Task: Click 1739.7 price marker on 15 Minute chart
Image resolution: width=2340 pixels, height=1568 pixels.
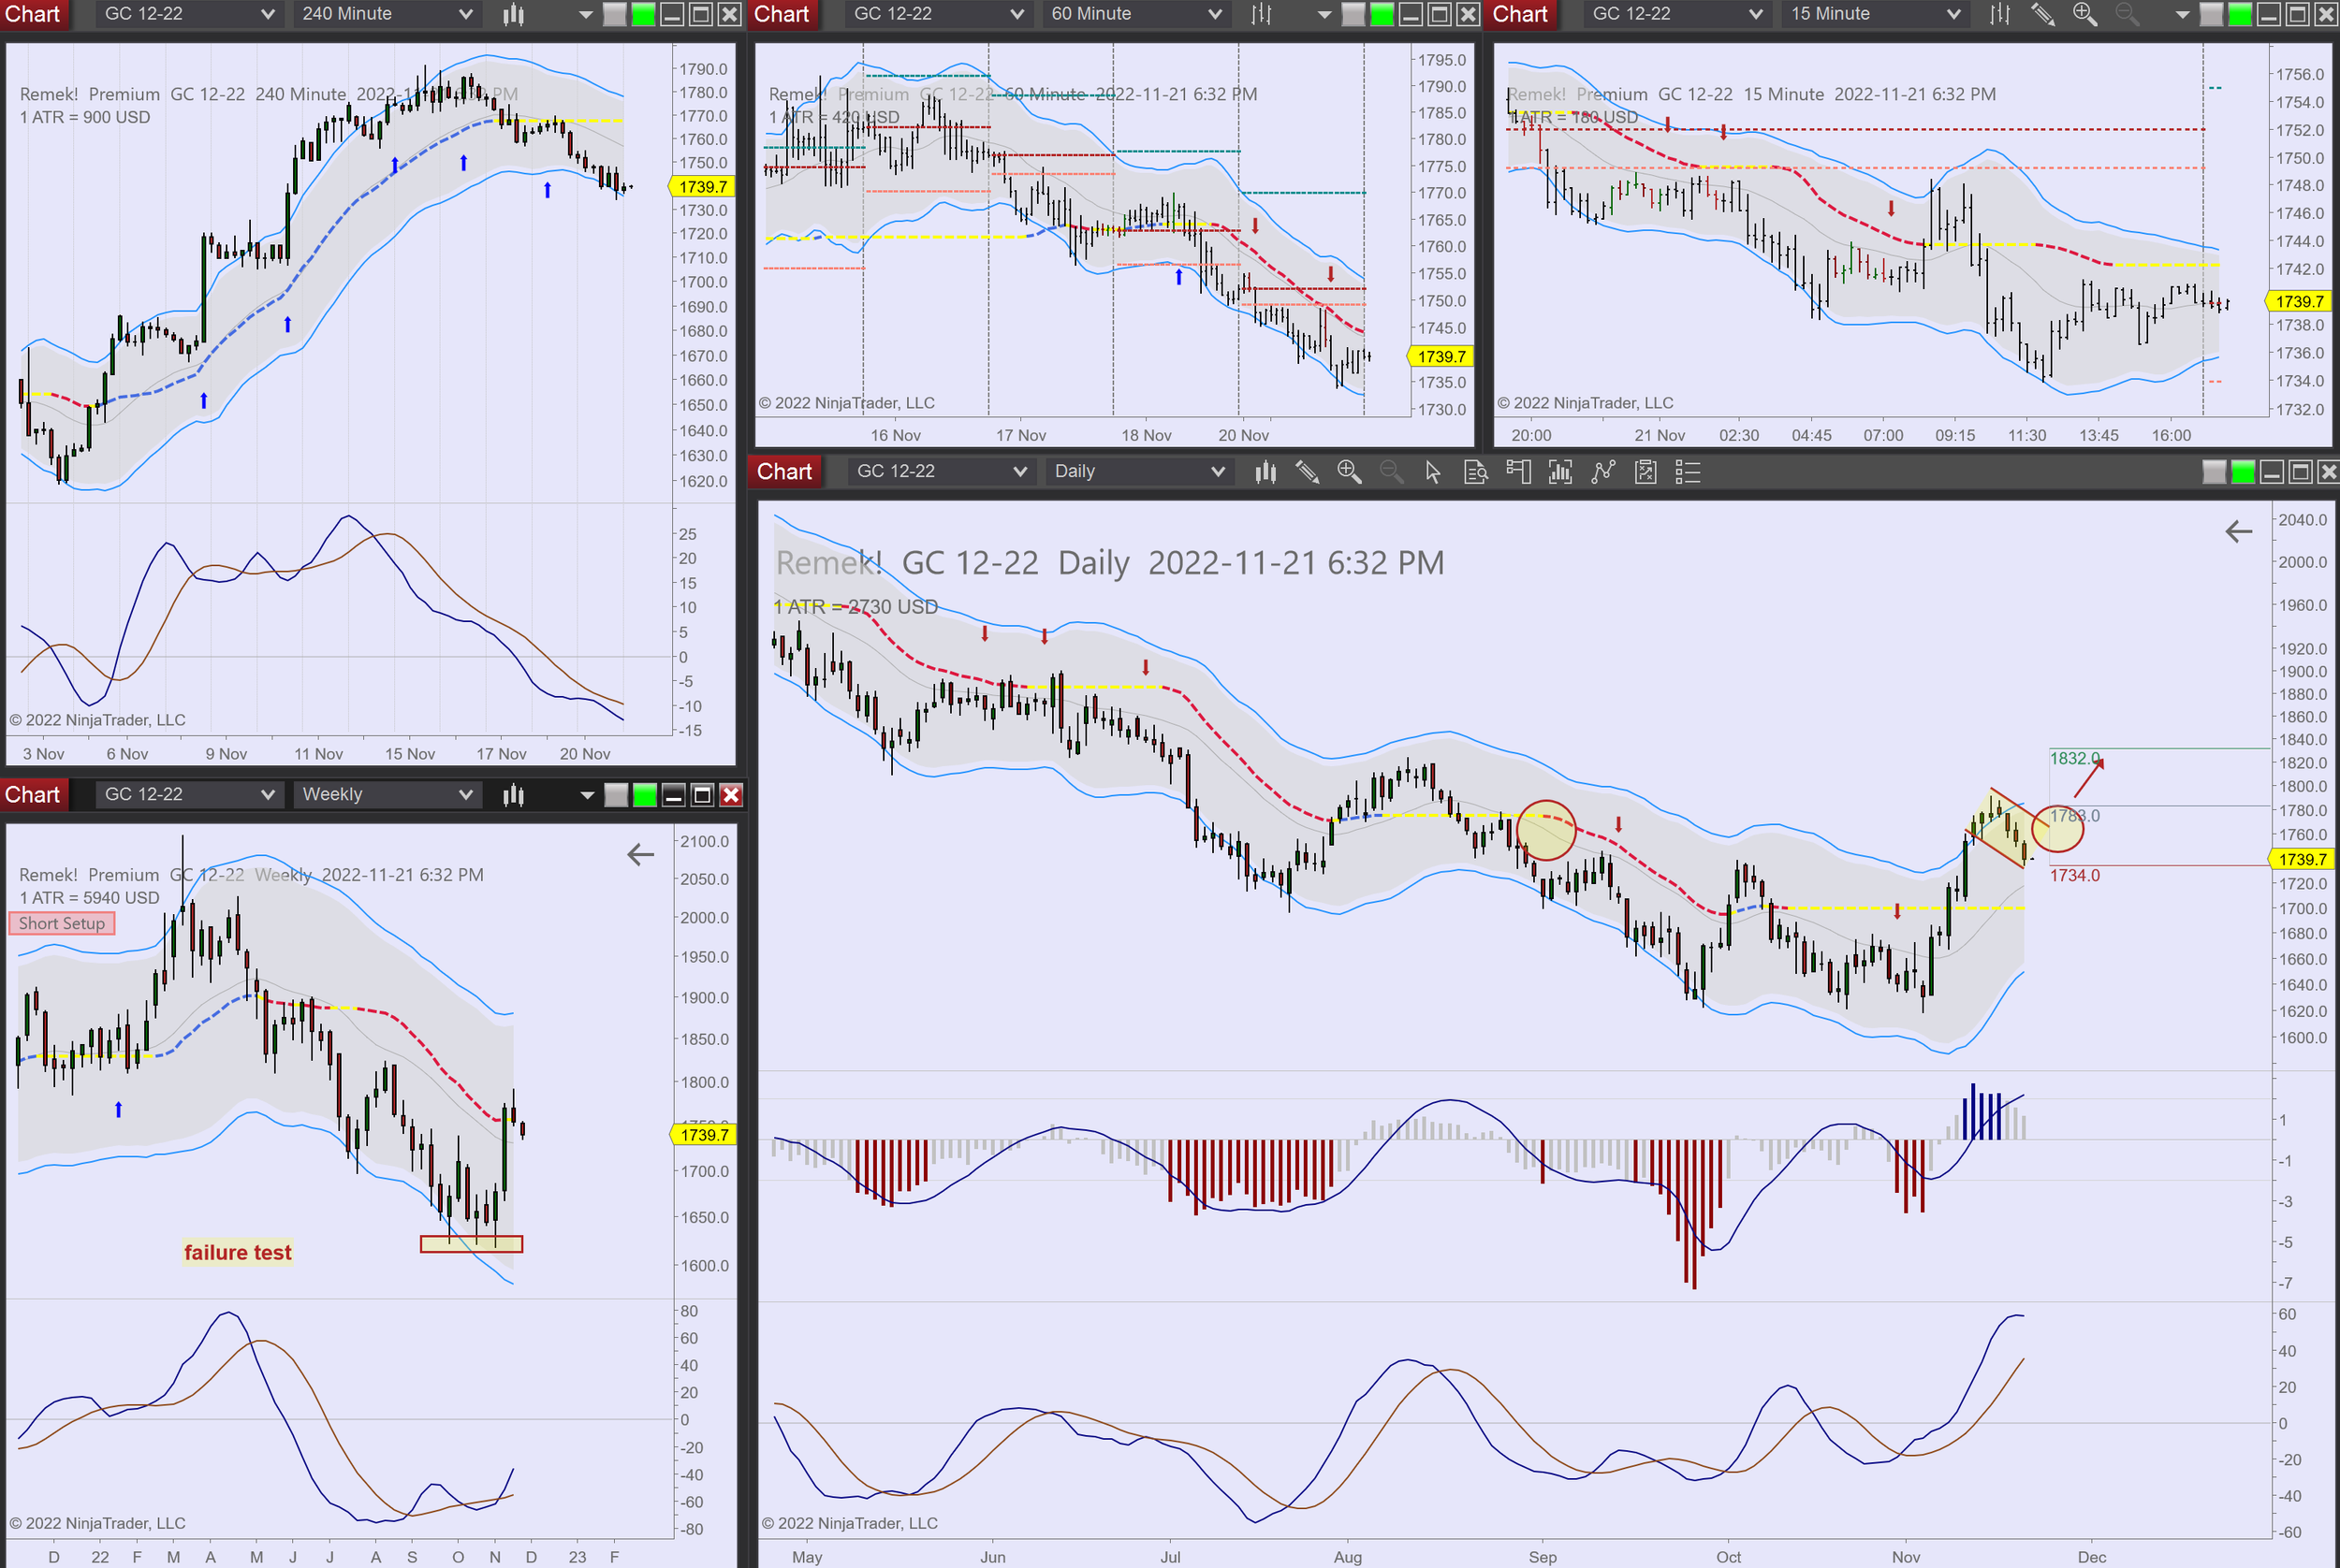Action: [2299, 301]
